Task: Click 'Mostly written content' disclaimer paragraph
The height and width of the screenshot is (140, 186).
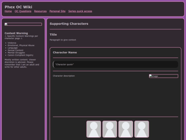Action: (x=22, y=63)
